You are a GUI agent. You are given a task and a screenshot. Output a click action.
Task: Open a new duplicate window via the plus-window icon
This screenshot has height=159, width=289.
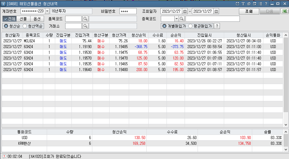tap(255, 4)
